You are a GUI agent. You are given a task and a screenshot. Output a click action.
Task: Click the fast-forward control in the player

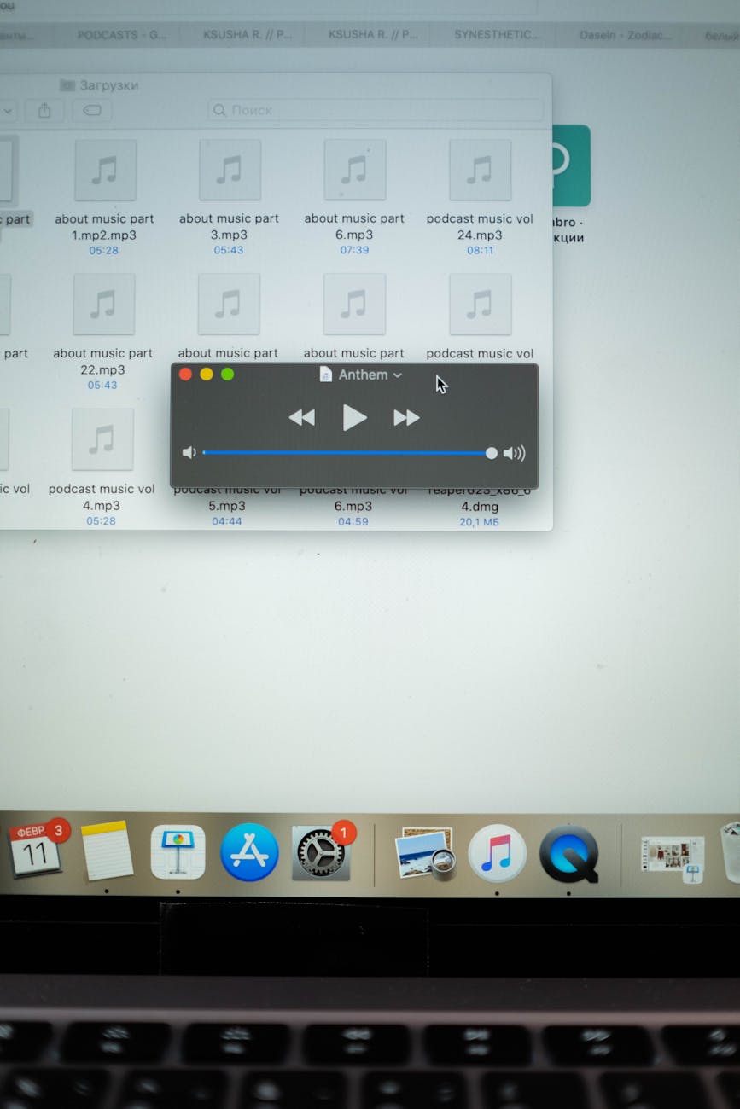tap(407, 417)
